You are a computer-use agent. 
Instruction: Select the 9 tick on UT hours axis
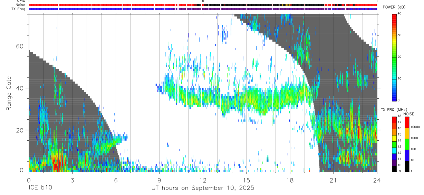pos(159,180)
